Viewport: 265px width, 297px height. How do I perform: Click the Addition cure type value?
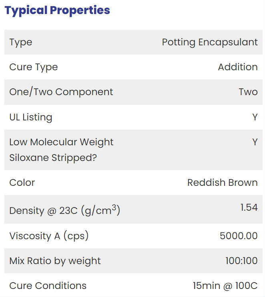238,67
